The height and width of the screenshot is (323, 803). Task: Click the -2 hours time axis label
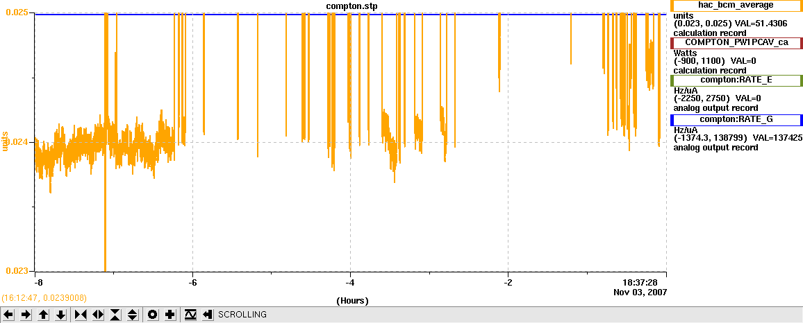(508, 282)
